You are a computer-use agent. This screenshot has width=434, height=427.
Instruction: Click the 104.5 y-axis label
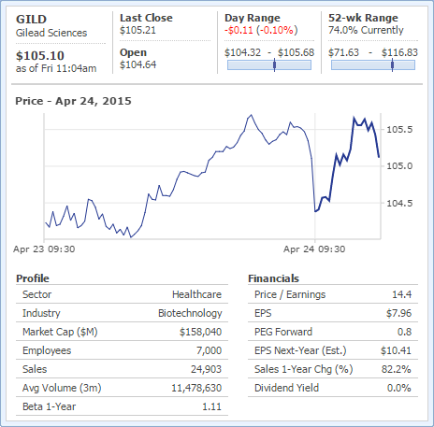[x=399, y=204]
